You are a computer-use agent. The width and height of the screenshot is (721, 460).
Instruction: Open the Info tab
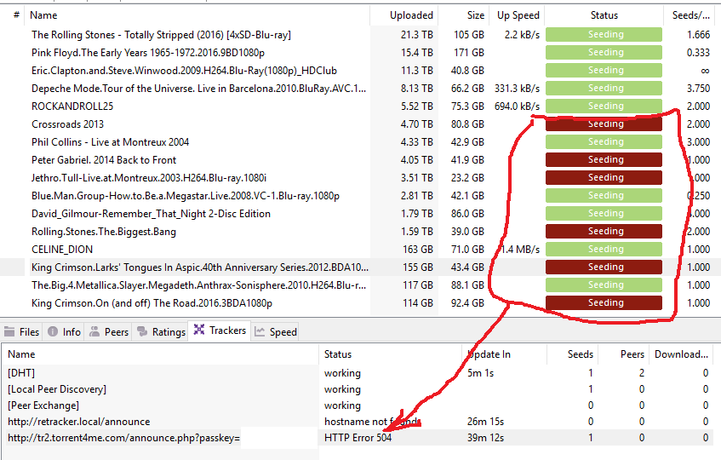pyautogui.click(x=64, y=331)
